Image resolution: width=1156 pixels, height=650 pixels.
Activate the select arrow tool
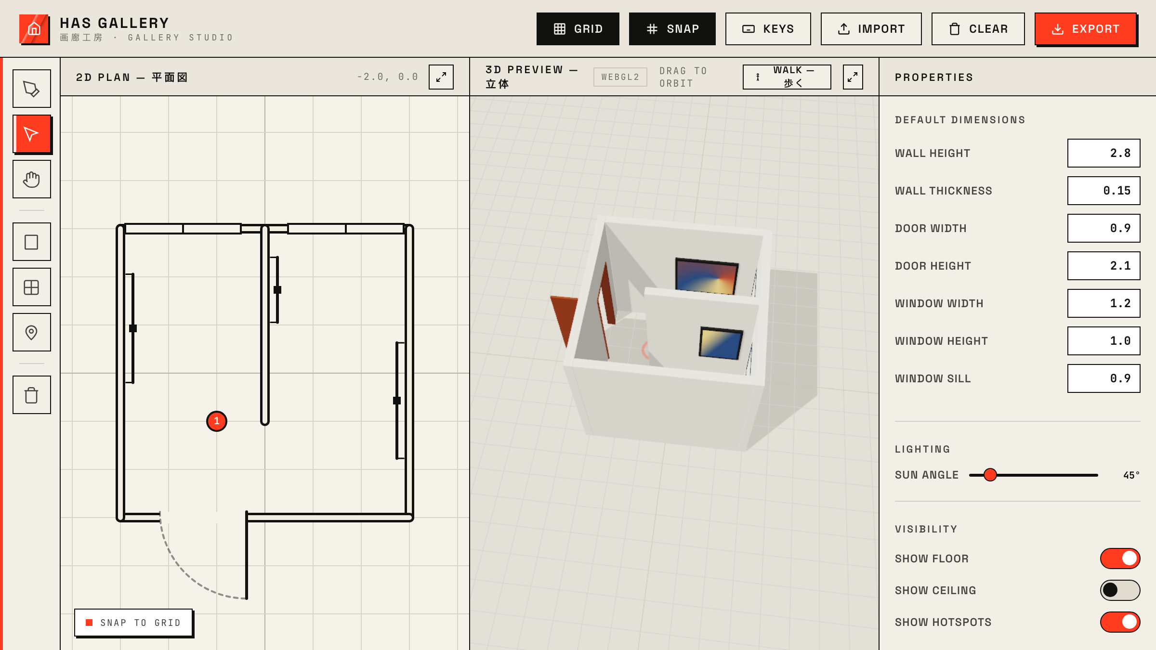pyautogui.click(x=31, y=134)
